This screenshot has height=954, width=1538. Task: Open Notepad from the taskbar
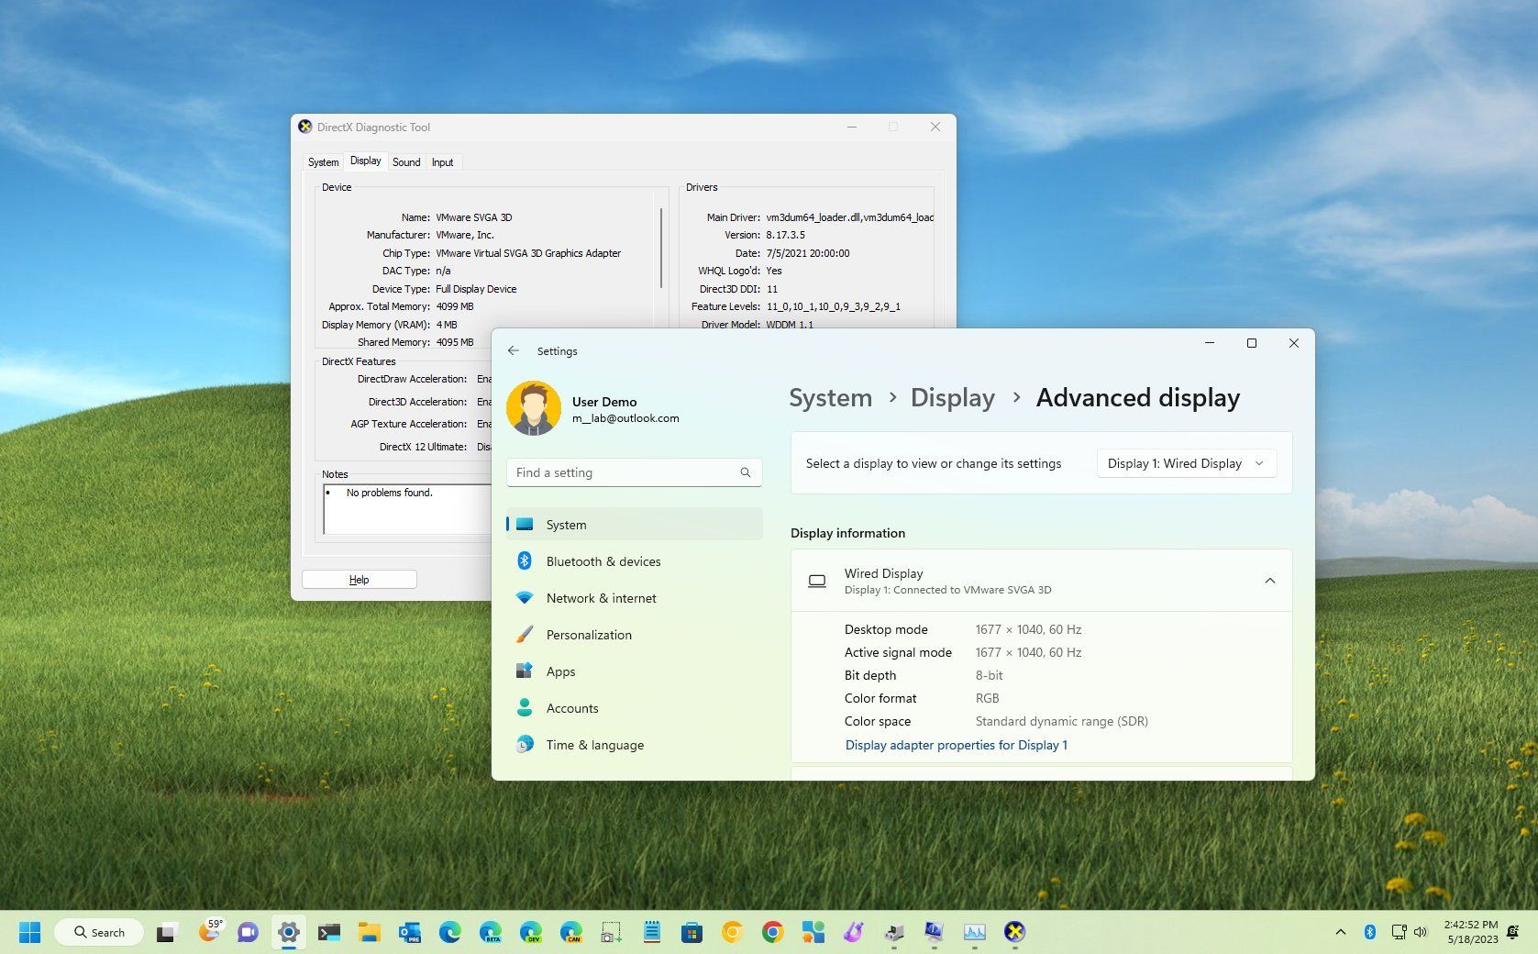point(650,932)
